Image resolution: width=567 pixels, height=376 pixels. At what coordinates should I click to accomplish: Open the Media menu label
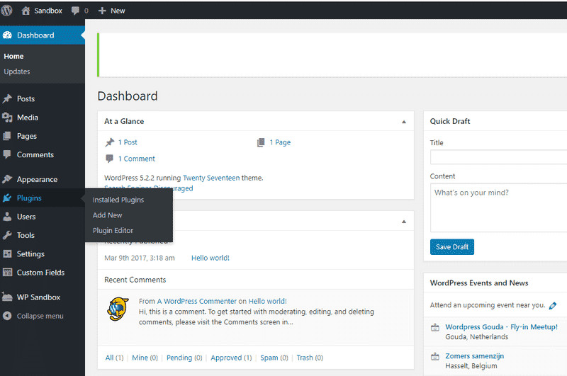click(28, 118)
